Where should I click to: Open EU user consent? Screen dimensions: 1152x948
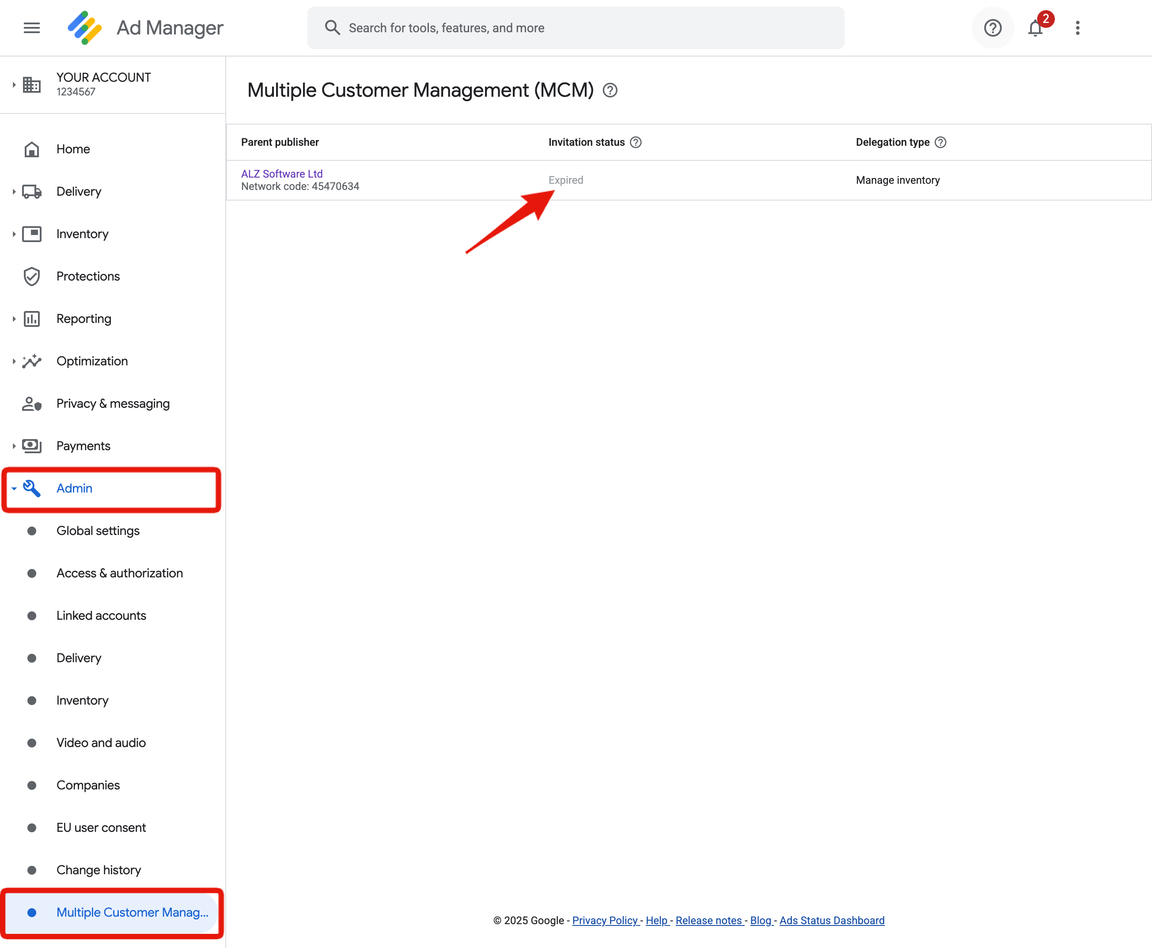(x=101, y=828)
